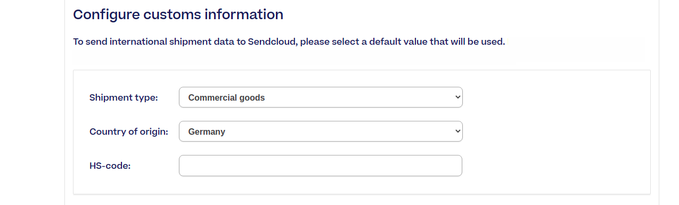The height and width of the screenshot is (205, 679).
Task: Click the "HS-code:" label
Action: click(x=110, y=166)
